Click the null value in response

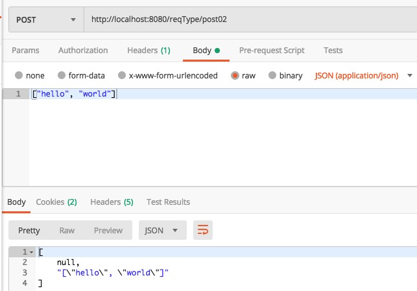(66, 262)
